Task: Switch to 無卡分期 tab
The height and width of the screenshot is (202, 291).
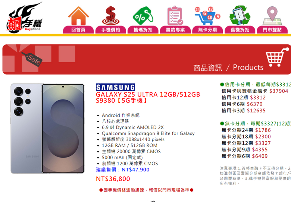Action: point(207,30)
